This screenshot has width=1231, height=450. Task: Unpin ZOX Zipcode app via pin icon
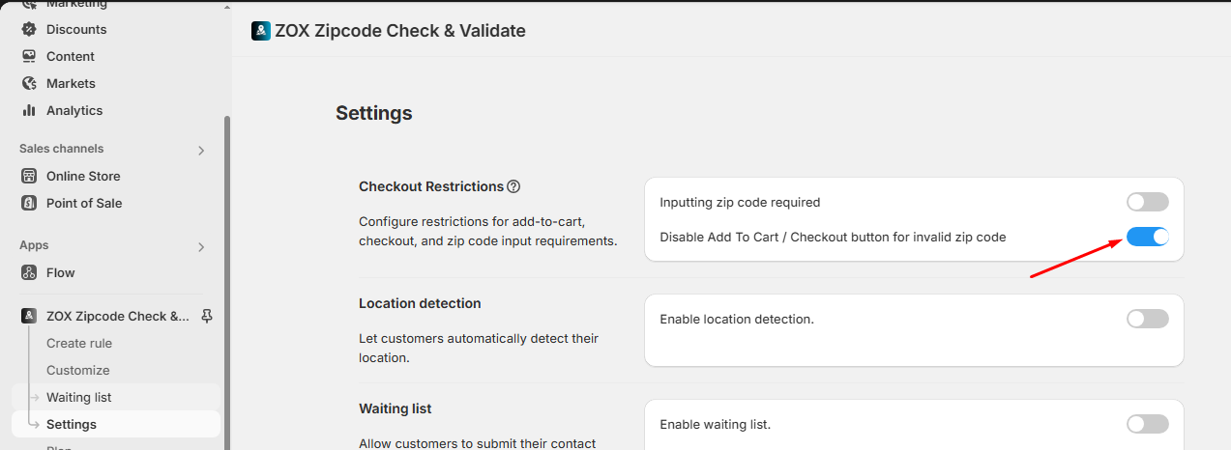coord(206,316)
